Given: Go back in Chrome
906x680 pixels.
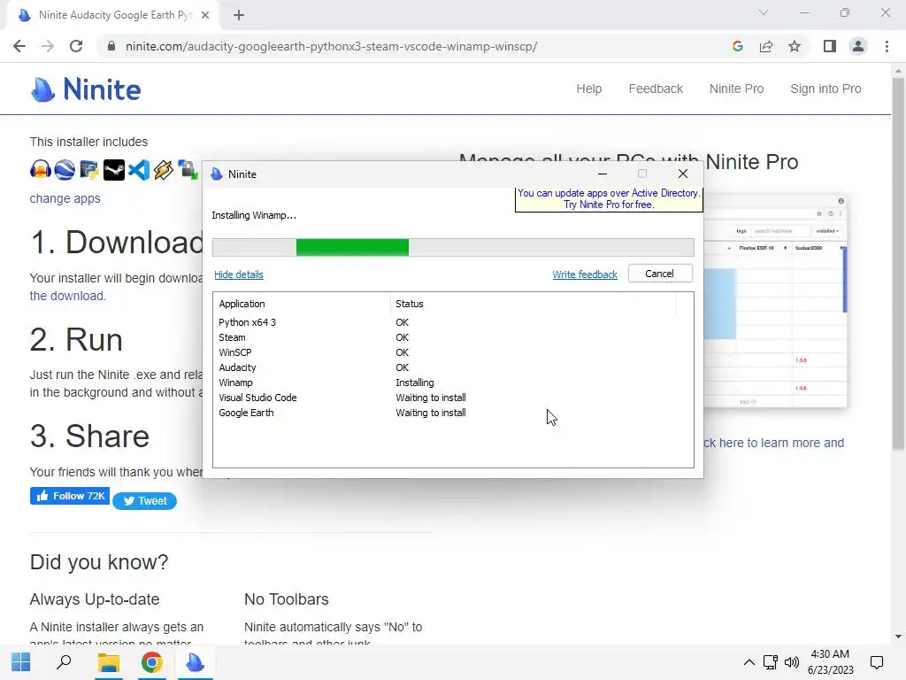Looking at the screenshot, I should (19, 46).
